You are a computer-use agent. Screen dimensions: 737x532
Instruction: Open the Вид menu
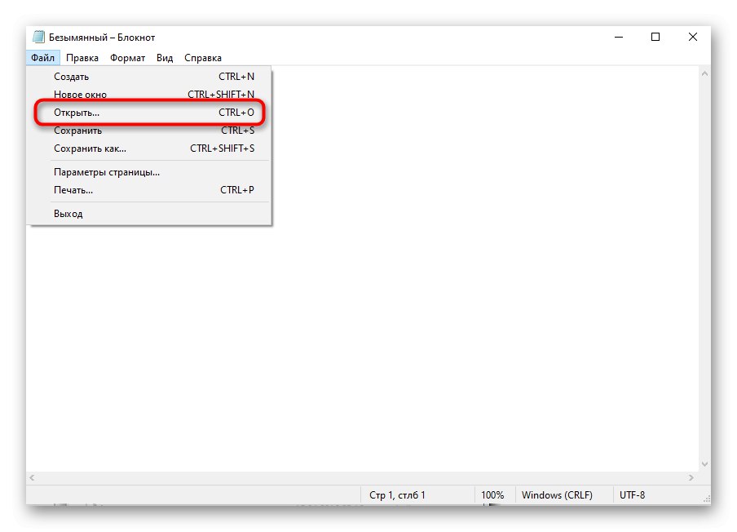(x=164, y=57)
